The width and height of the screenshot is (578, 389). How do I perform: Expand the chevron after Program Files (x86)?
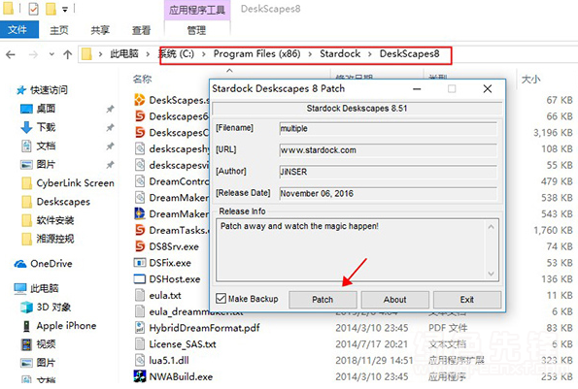(x=310, y=54)
